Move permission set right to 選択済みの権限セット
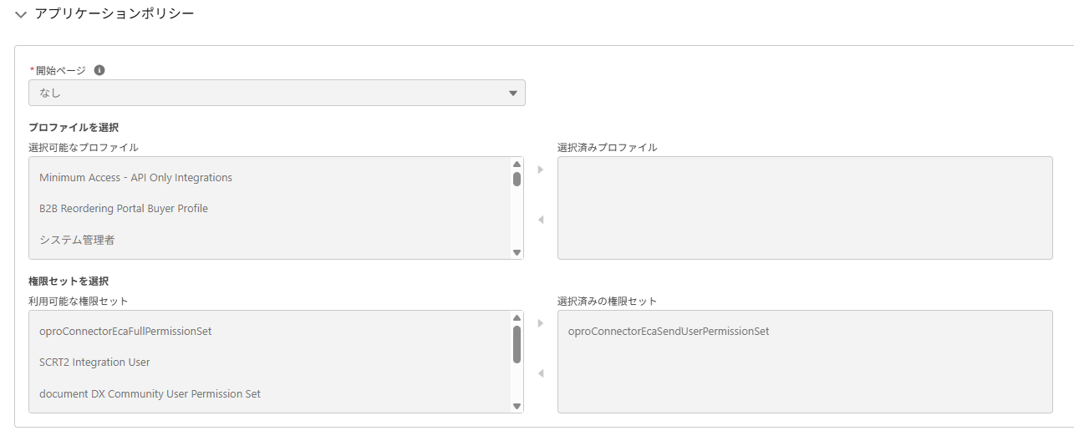The height and width of the screenshot is (436, 1074). [x=540, y=323]
